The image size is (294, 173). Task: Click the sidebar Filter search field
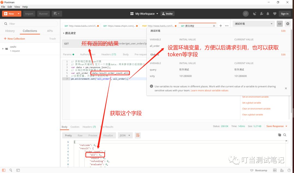(30, 24)
